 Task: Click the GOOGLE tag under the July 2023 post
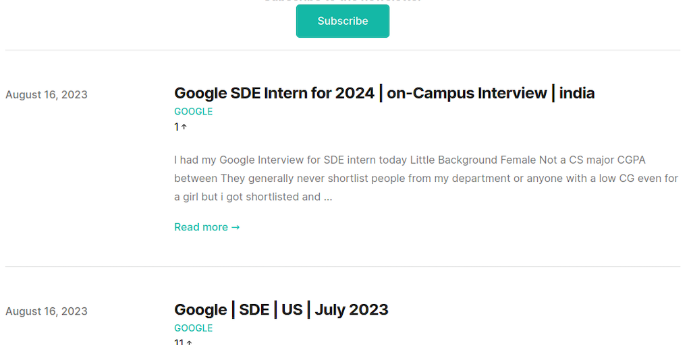pos(193,328)
